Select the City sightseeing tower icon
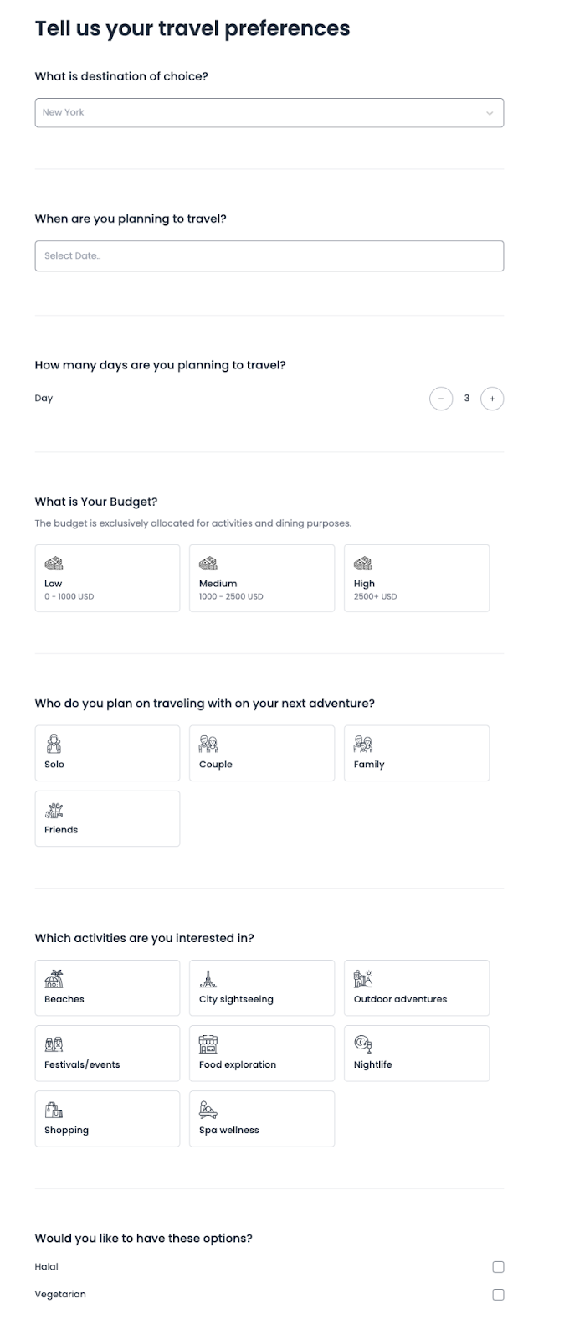564x1340 pixels. (x=208, y=978)
